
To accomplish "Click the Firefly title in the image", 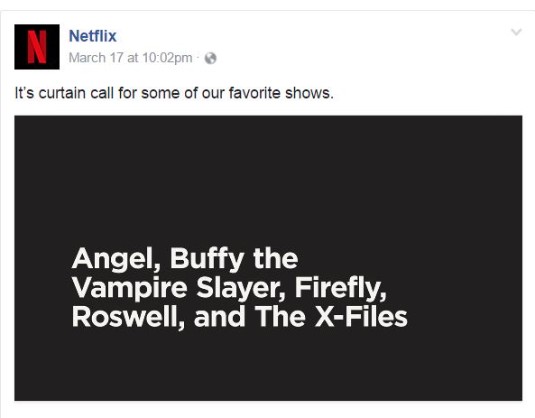I will tap(340, 289).
